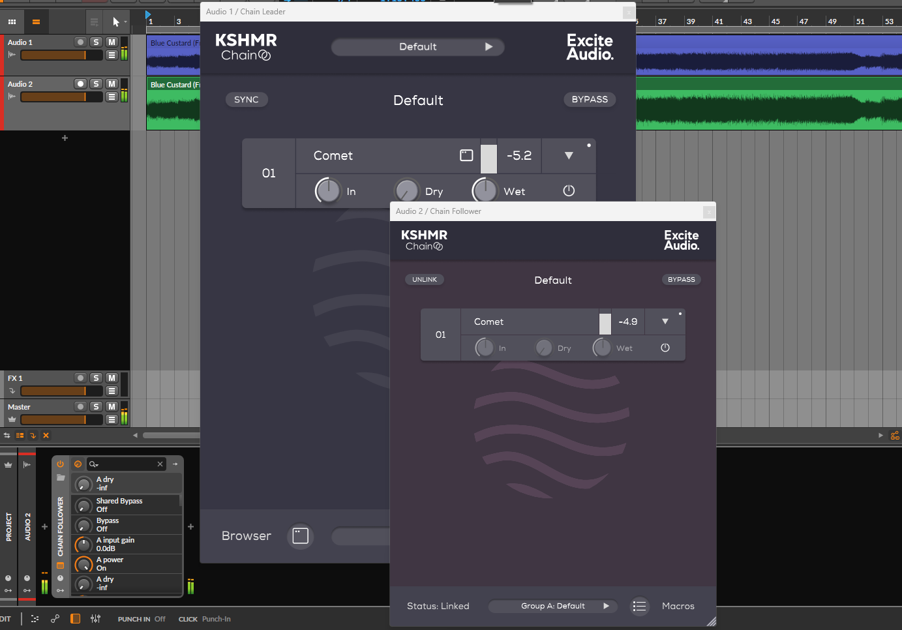902x630 pixels.
Task: Add a new track with plus button
Action: click(65, 138)
